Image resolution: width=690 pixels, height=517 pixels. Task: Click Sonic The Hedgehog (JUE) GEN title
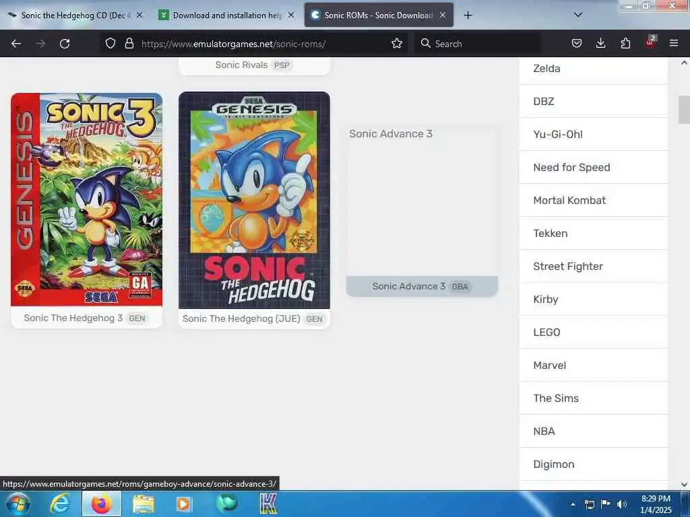254,318
